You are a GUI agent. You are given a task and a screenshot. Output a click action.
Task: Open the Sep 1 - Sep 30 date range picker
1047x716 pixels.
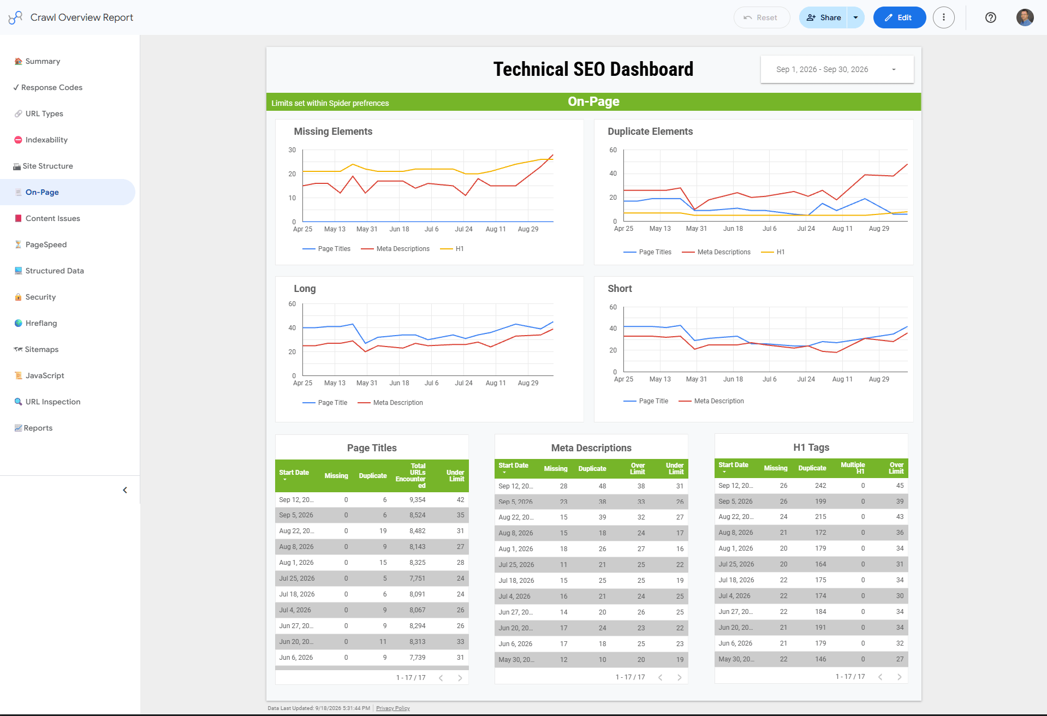click(x=837, y=69)
